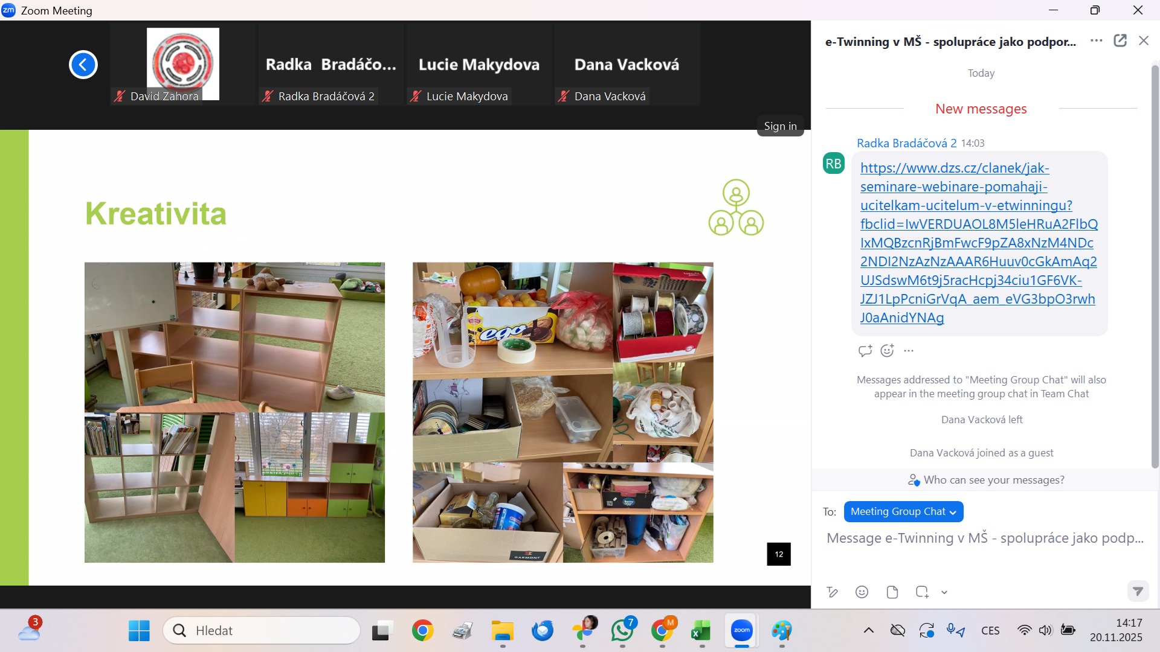Screen dimensions: 1160x652
Task: Attach a file to the chat
Action: [x=892, y=592]
